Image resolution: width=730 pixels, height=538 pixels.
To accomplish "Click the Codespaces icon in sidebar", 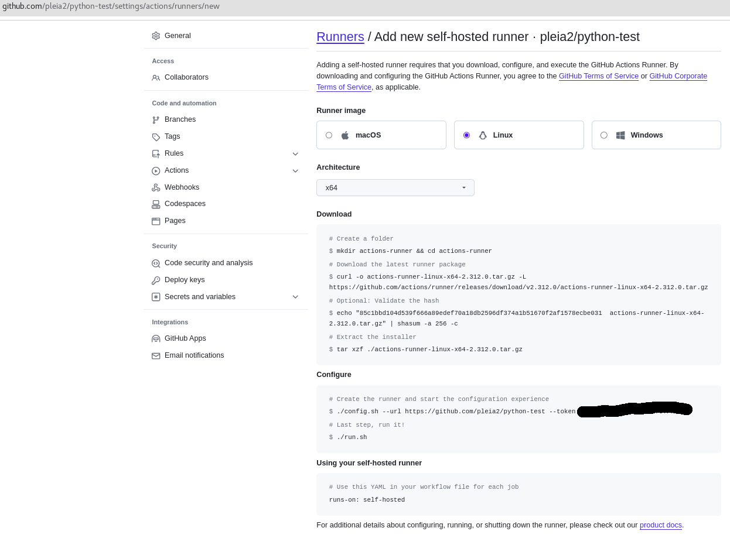I will click(156, 204).
